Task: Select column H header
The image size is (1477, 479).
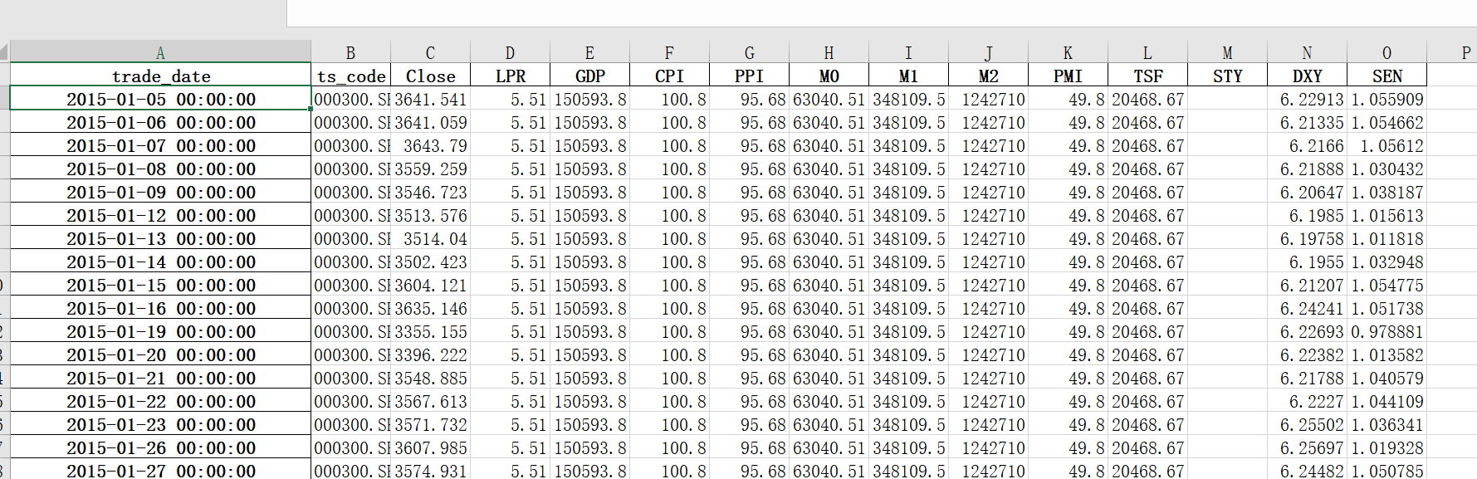Action: 829,51
